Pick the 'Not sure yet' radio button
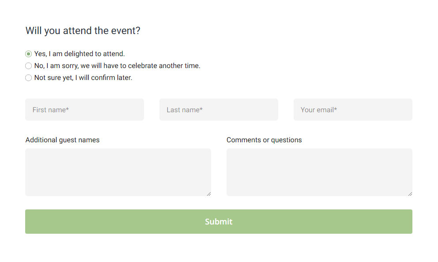438x262 pixels. pyautogui.click(x=29, y=78)
